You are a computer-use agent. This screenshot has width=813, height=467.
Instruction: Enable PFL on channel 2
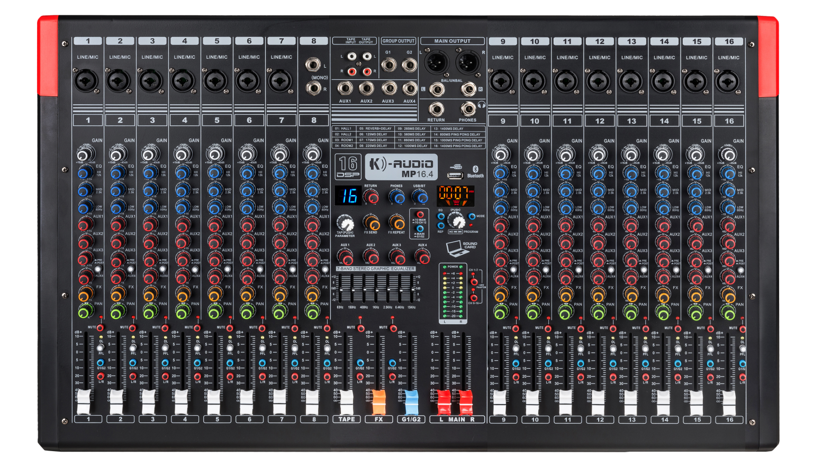(x=133, y=348)
